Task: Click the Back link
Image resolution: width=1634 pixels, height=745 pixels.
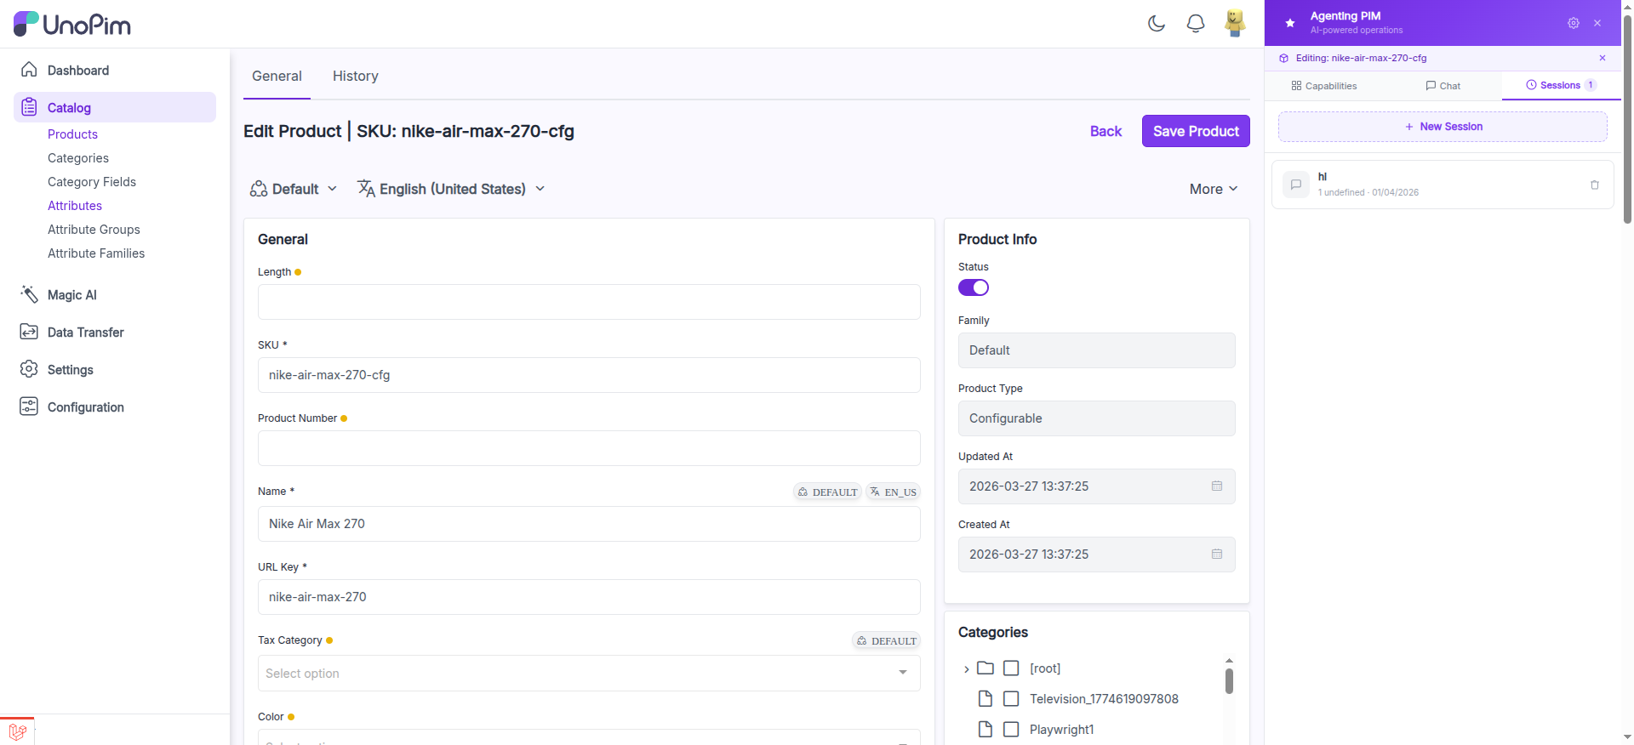Action: click(x=1106, y=131)
